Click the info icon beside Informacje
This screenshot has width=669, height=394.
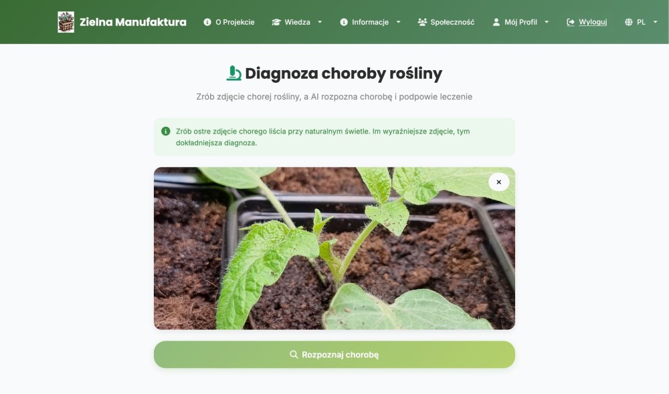(344, 22)
